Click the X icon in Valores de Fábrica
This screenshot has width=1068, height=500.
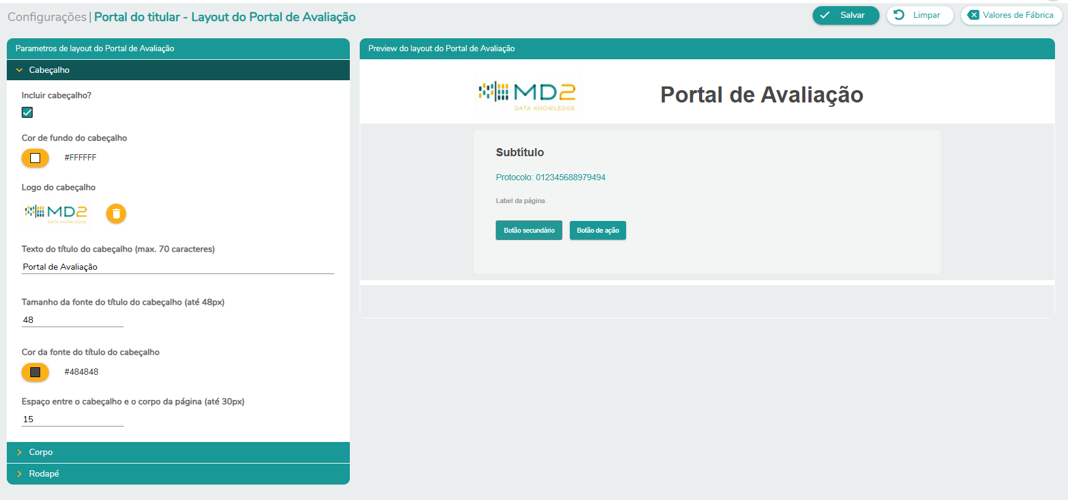(973, 15)
